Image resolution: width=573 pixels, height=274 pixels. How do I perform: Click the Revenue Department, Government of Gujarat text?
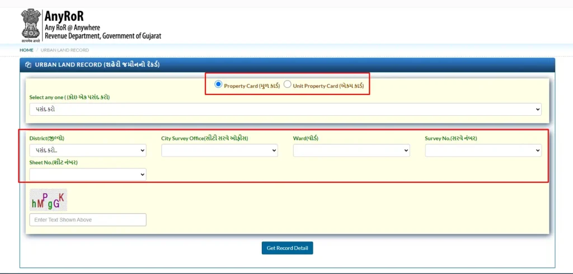[x=103, y=36]
